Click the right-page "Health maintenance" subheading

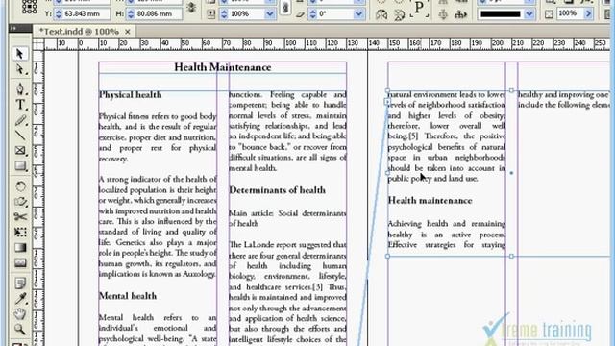tap(430, 201)
